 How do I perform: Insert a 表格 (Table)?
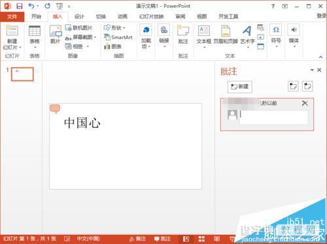coord(35,37)
